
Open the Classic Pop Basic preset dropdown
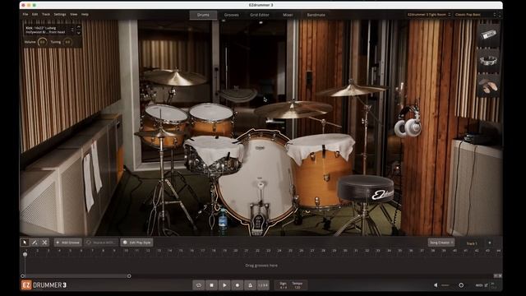475,15
